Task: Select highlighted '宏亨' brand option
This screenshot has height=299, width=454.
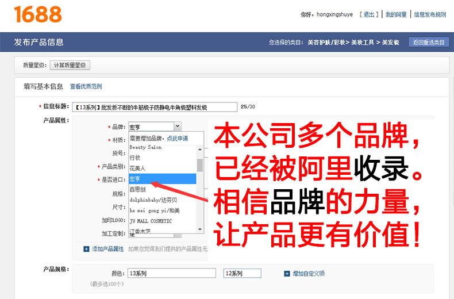Action: pos(163,179)
